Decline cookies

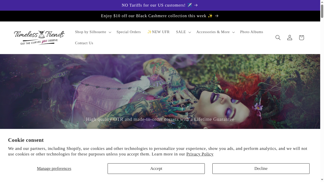tap(261, 168)
